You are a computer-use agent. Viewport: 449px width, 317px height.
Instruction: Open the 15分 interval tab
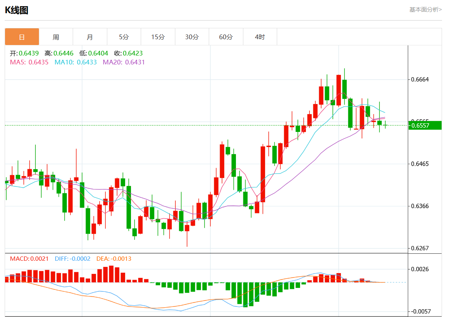[158, 37]
